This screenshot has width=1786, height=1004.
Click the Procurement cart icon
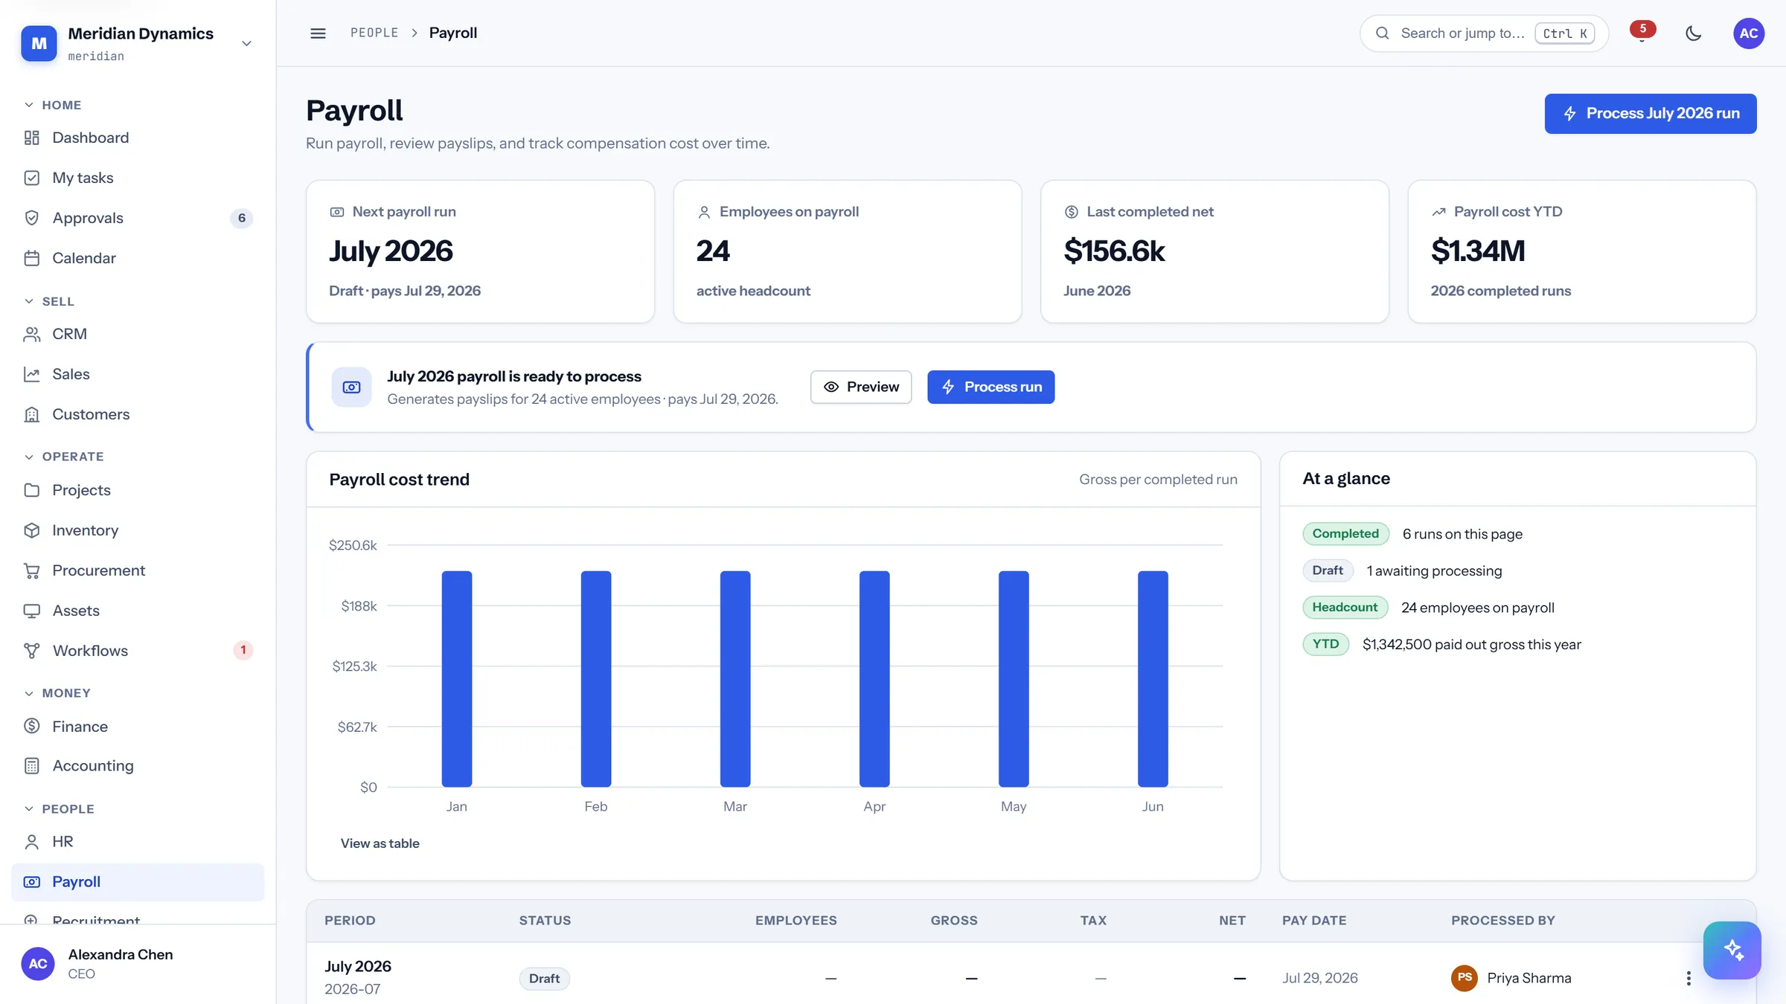coord(31,570)
